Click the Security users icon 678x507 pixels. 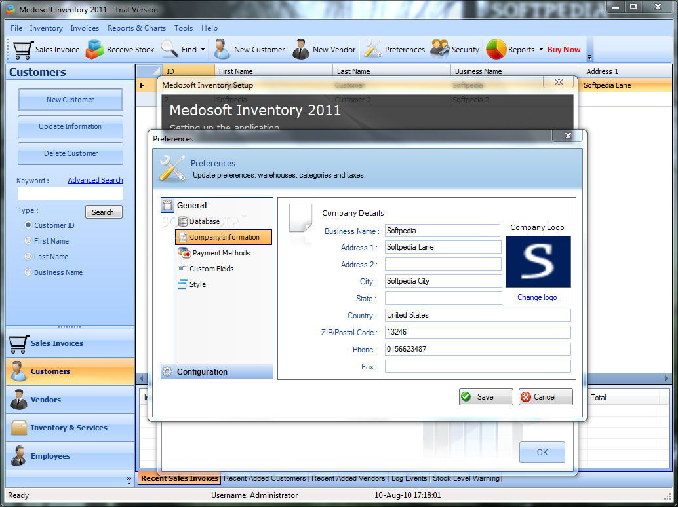point(440,49)
